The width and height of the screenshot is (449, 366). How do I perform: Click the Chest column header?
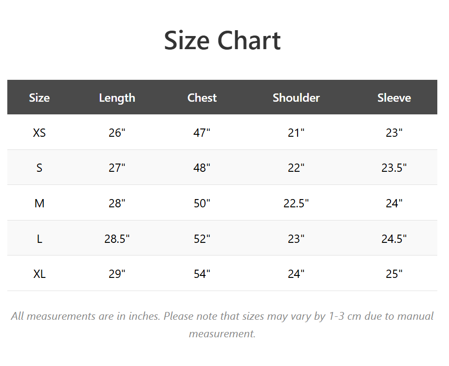(202, 98)
